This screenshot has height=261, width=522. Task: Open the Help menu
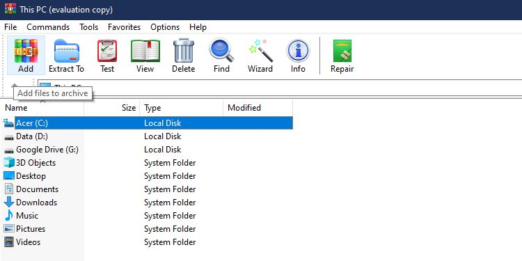(x=198, y=27)
